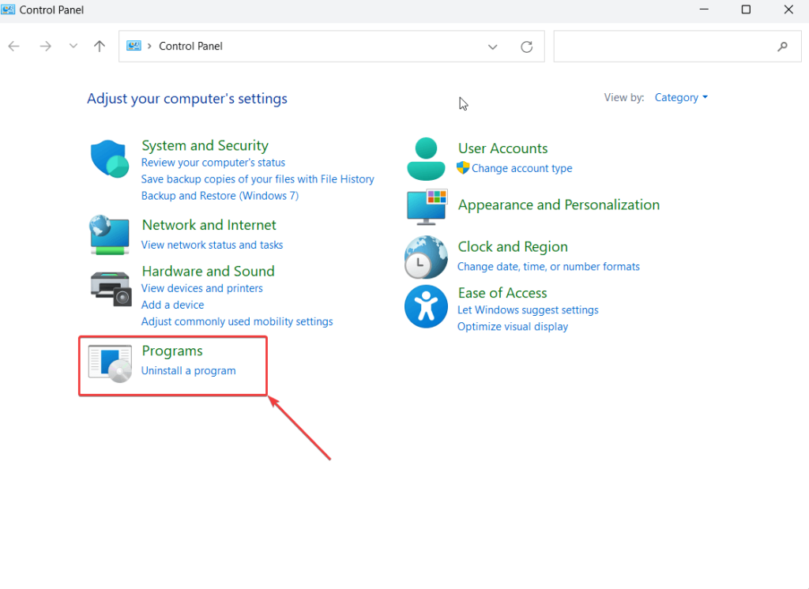Click the System and Security shield icon
Image resolution: width=809 pixels, height=589 pixels.
point(110,160)
